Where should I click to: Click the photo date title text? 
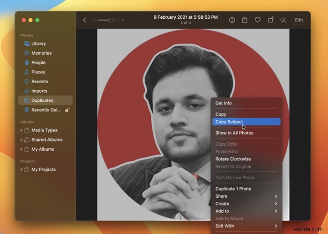tap(186, 17)
